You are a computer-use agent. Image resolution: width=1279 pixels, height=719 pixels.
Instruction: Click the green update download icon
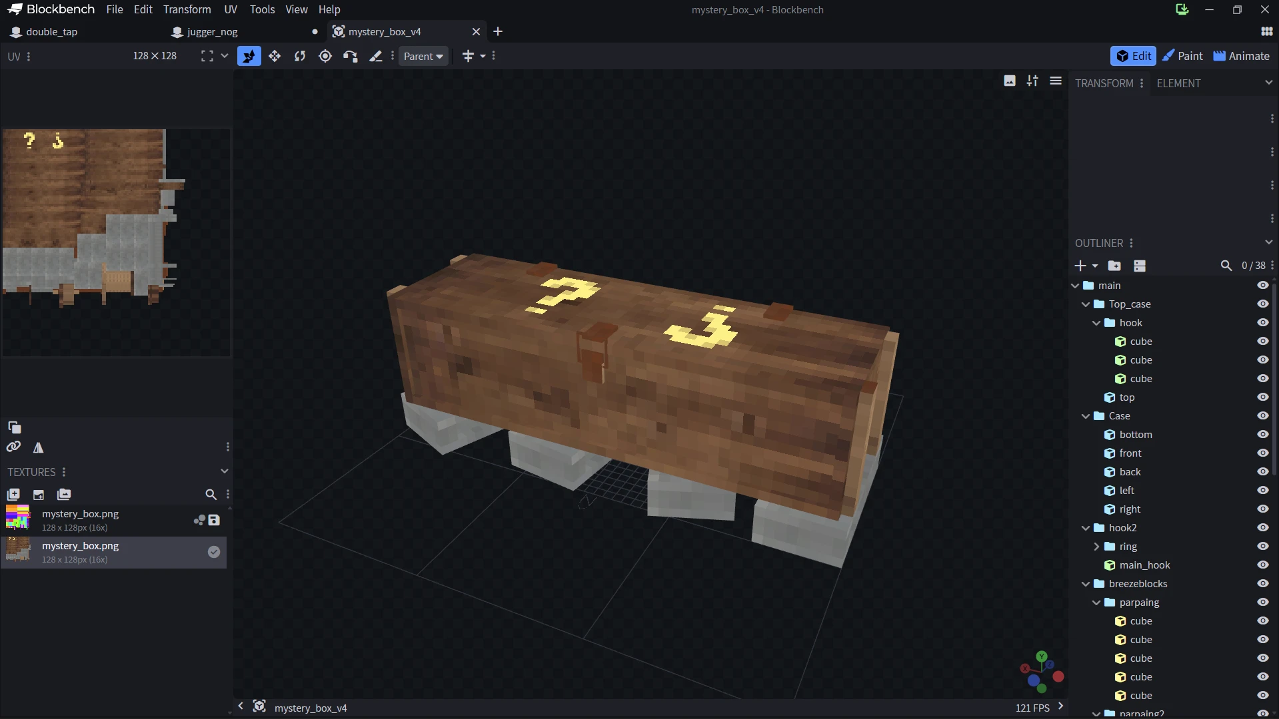click(x=1182, y=9)
